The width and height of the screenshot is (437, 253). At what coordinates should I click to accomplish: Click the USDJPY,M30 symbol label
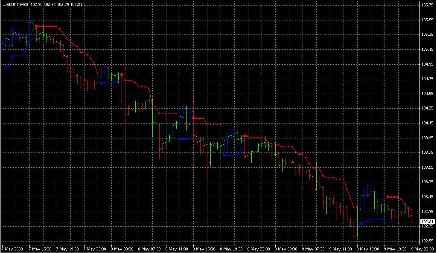16,4
